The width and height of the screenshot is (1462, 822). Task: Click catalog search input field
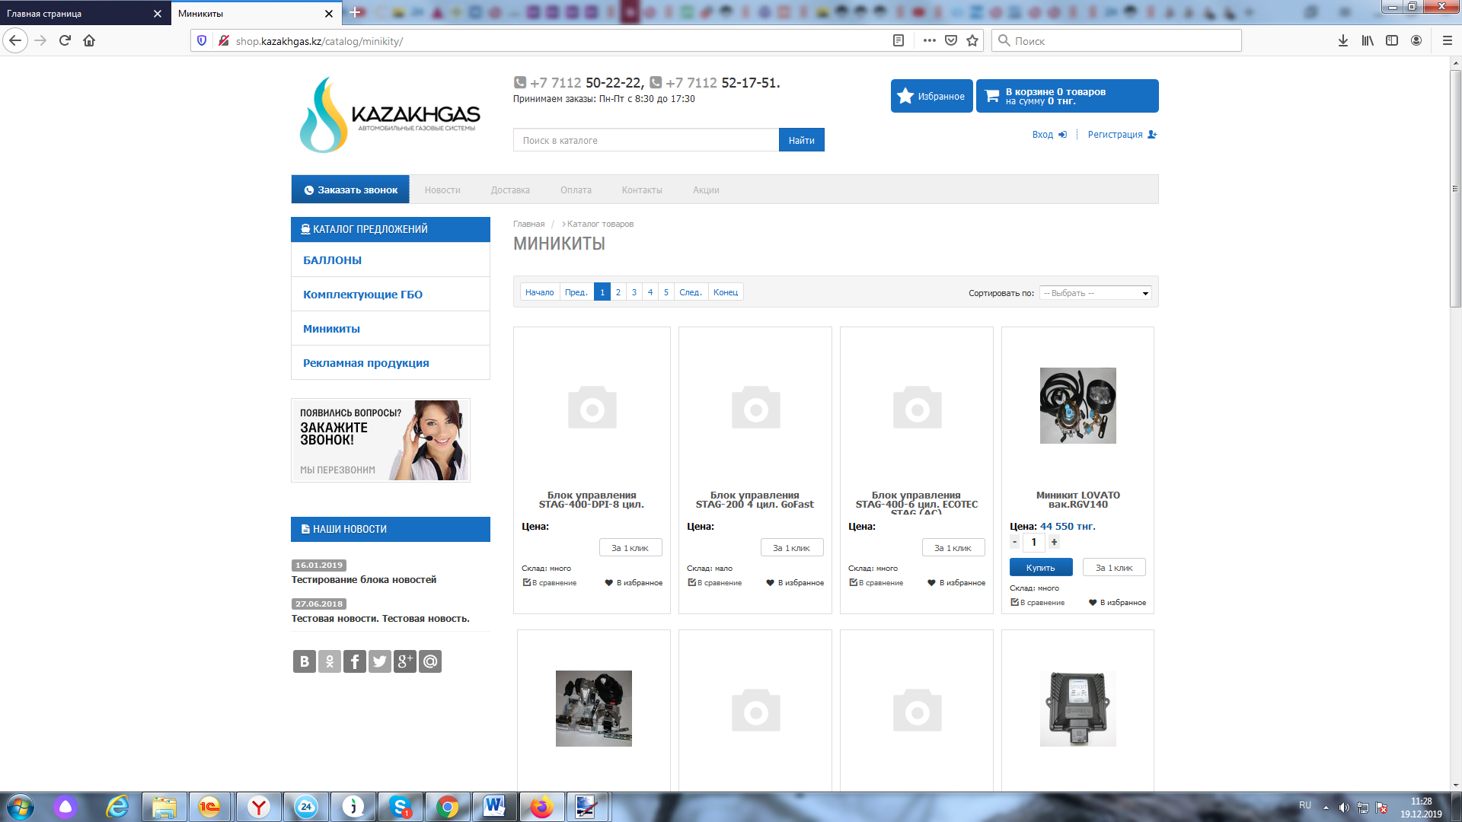pyautogui.click(x=646, y=140)
